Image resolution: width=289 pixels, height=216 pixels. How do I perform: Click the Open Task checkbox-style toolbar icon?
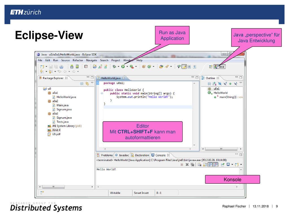coord(86,66)
